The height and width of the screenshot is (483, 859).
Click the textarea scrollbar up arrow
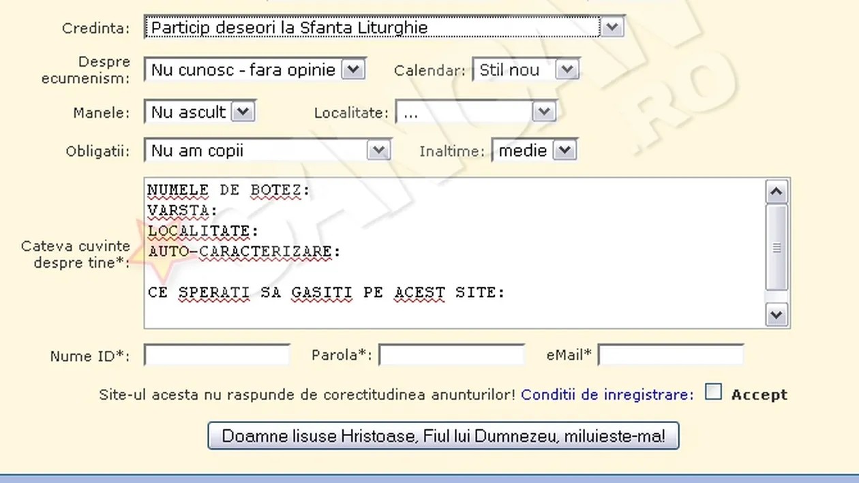tap(777, 191)
